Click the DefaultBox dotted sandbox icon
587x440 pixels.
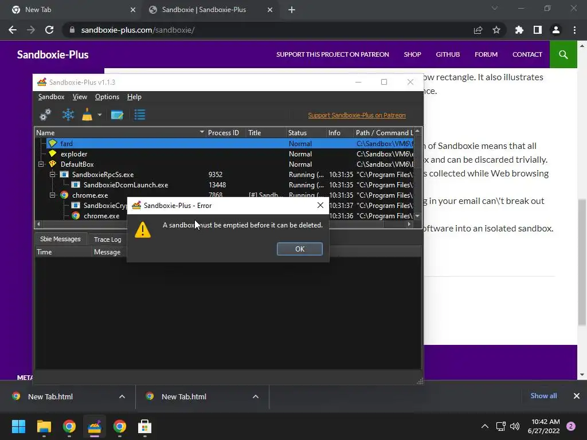(x=52, y=164)
